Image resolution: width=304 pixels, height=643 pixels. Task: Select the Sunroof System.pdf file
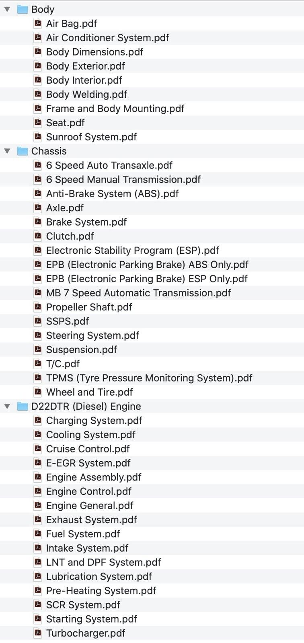(x=91, y=137)
